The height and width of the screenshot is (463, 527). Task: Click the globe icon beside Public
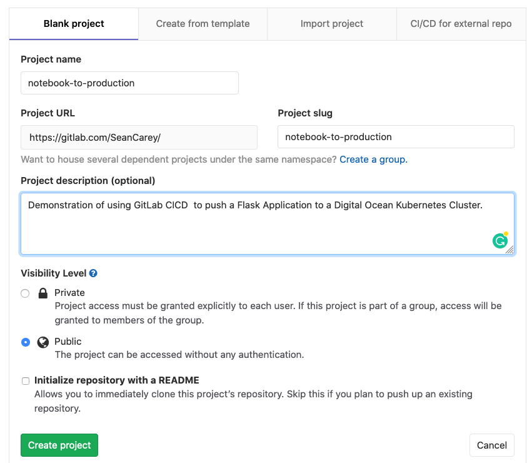pos(43,342)
